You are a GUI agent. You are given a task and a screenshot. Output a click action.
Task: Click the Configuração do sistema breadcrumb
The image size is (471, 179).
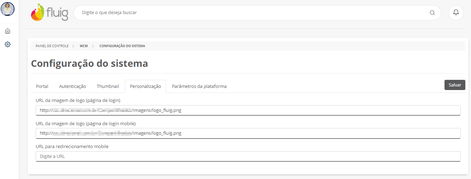pyautogui.click(x=122, y=46)
